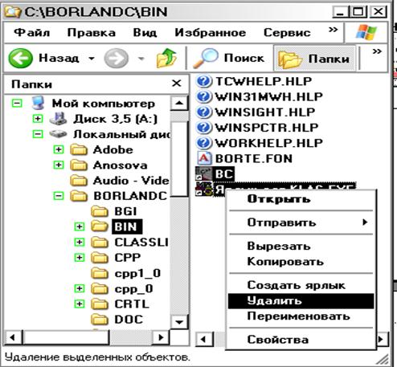
Task: Select the BORLANDC folder
Action: [130, 196]
